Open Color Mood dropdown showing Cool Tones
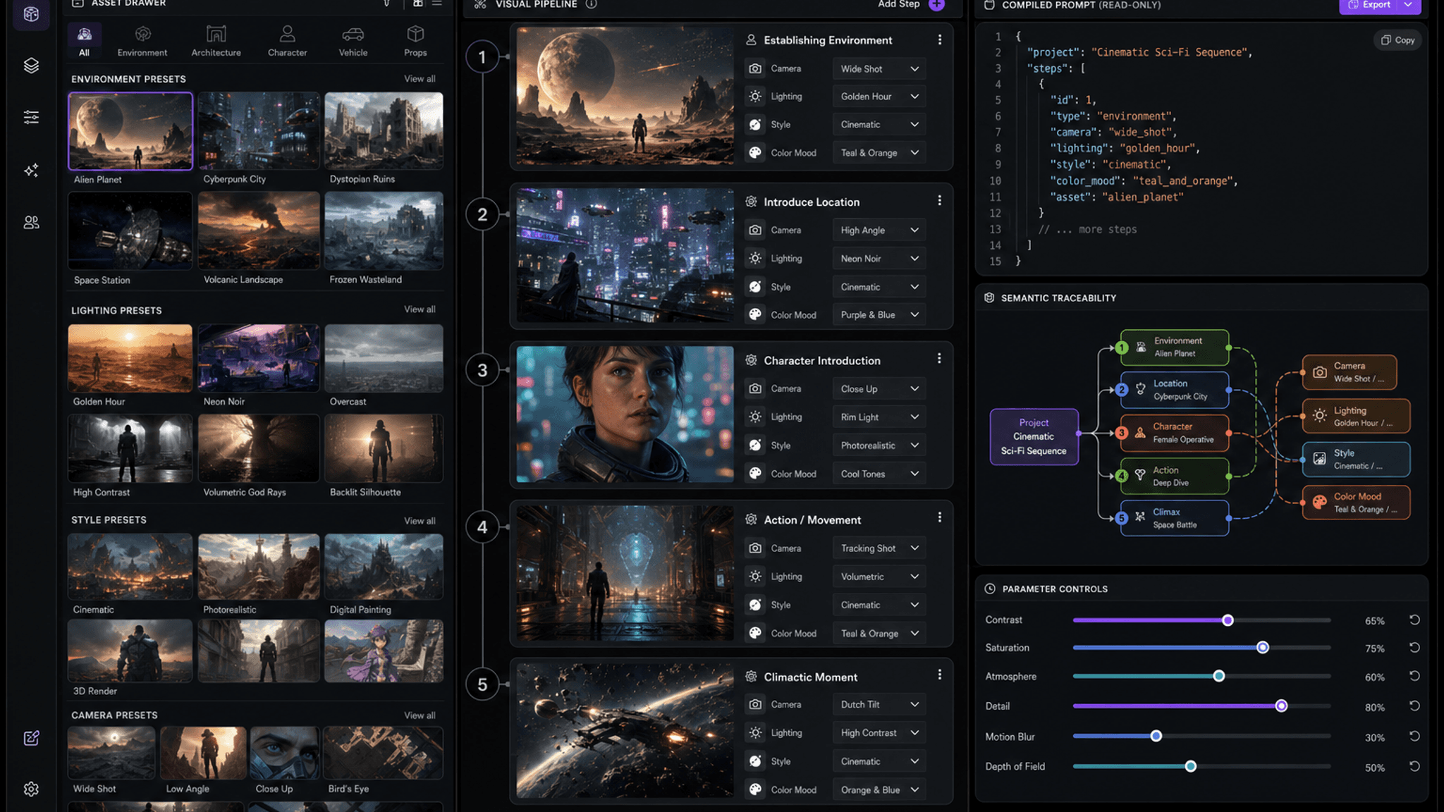The width and height of the screenshot is (1444, 812). tap(879, 474)
